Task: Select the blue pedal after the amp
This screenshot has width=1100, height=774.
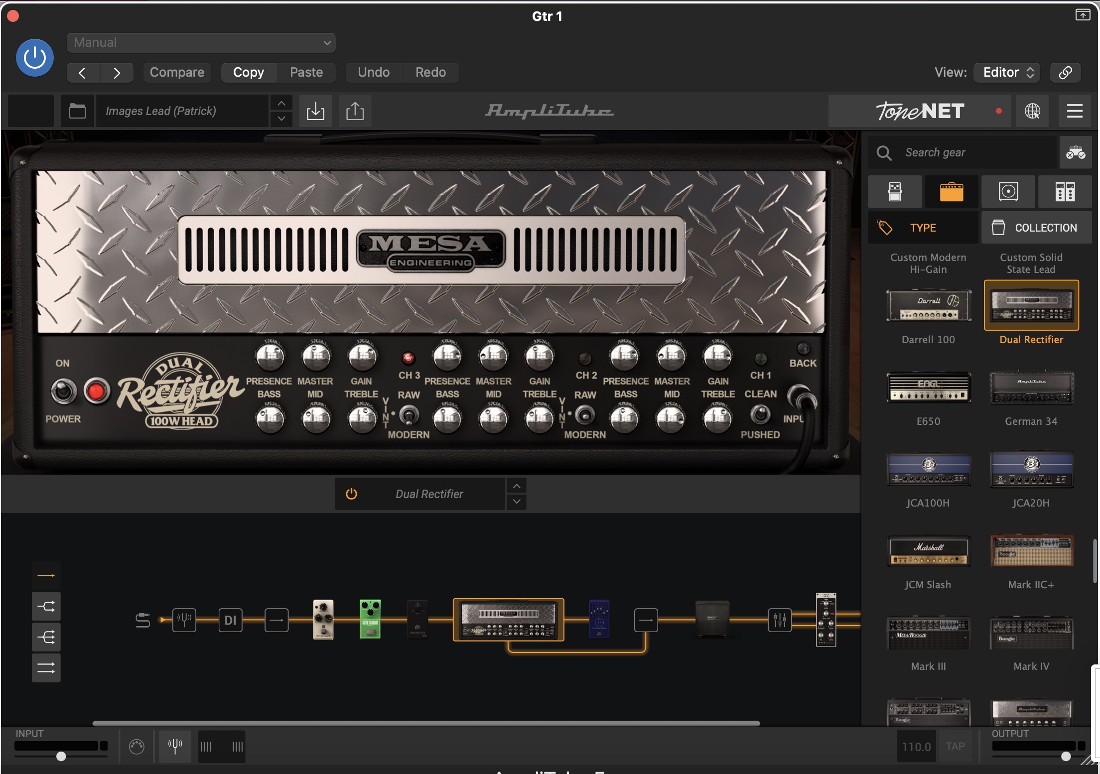Action: click(599, 619)
